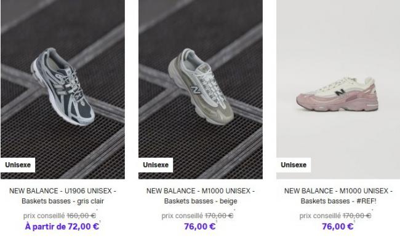Open the gray U1906 sneaker product image
This screenshot has height=247, width=400.
coord(63,89)
